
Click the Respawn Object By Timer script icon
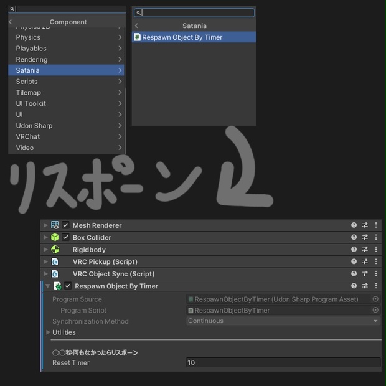pyautogui.click(x=57, y=286)
